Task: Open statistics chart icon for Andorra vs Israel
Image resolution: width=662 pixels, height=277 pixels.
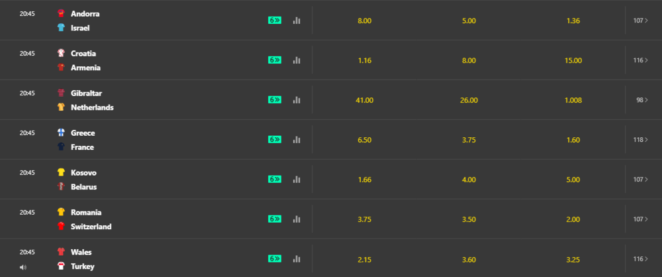Action: pos(297,21)
